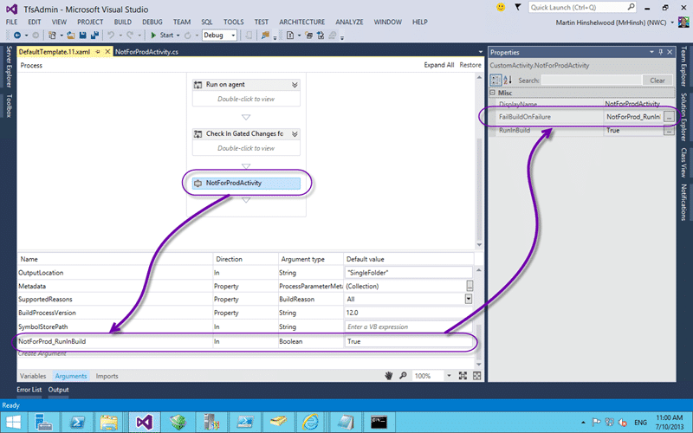Open the SupportedReasons All dropdown
This screenshot has width=693, height=433.
(469, 299)
